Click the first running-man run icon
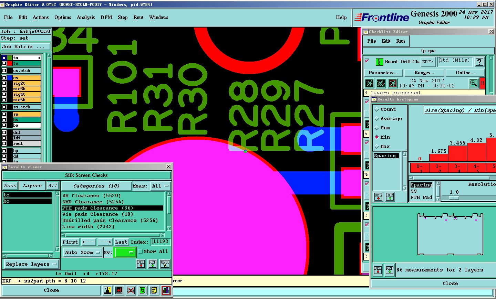Image resolution: width=496 pixels, height=299 pixels. pos(369,83)
